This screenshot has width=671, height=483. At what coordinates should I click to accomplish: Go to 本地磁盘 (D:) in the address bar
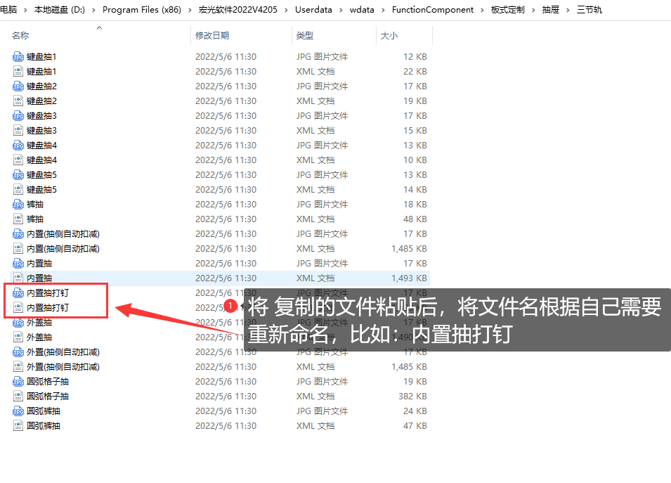pos(60,10)
